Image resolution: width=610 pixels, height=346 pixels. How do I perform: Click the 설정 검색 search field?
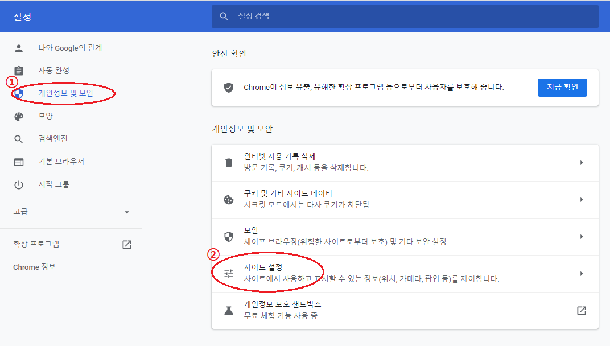[x=404, y=17]
